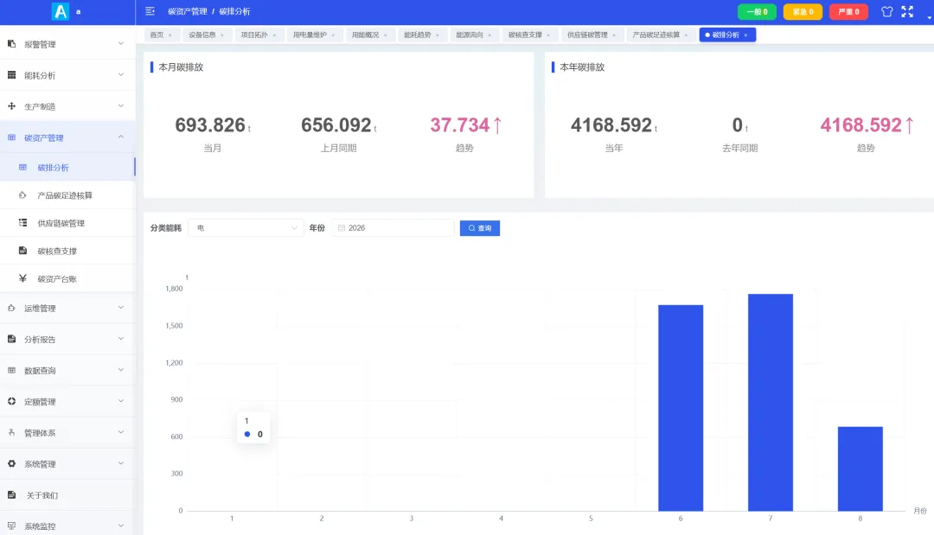The height and width of the screenshot is (535, 934).
Task: Close the active 碳排分析 tab
Action: [745, 35]
